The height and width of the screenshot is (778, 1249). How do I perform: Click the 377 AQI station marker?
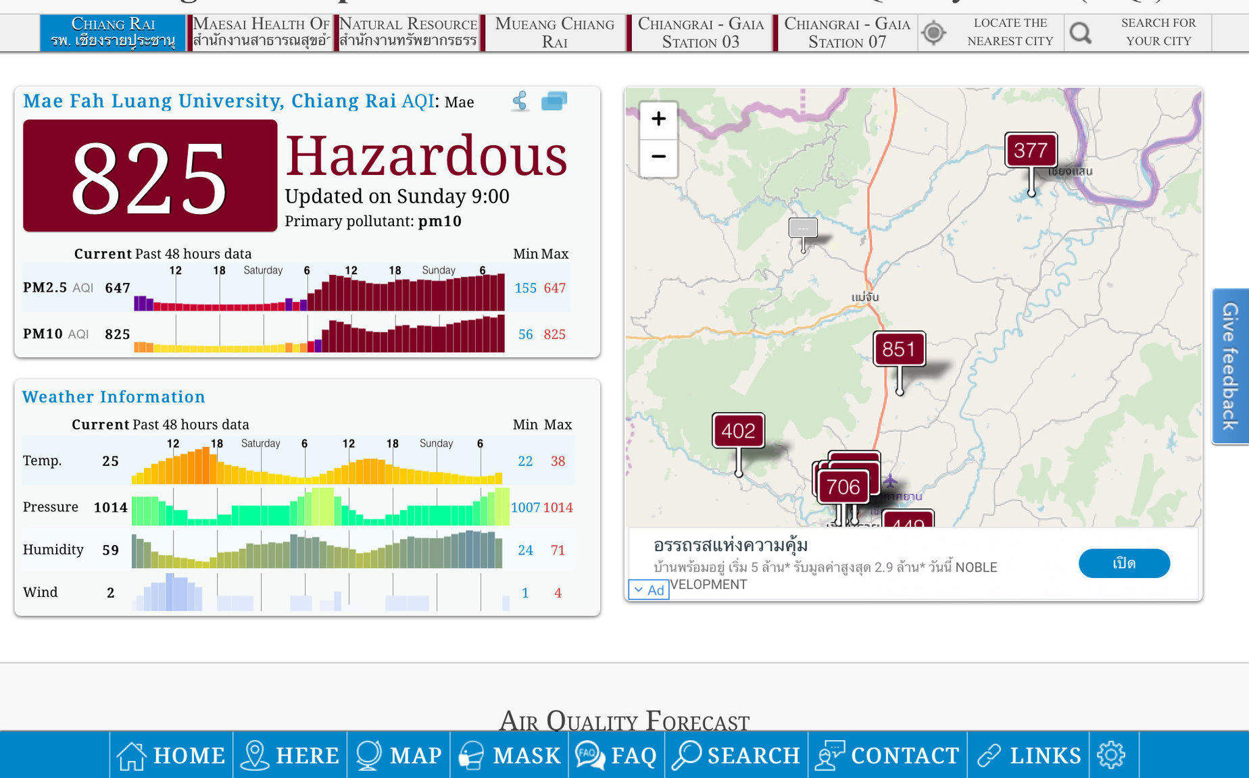(1030, 150)
